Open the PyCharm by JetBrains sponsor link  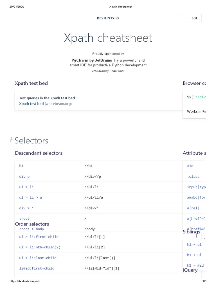(x=92, y=60)
